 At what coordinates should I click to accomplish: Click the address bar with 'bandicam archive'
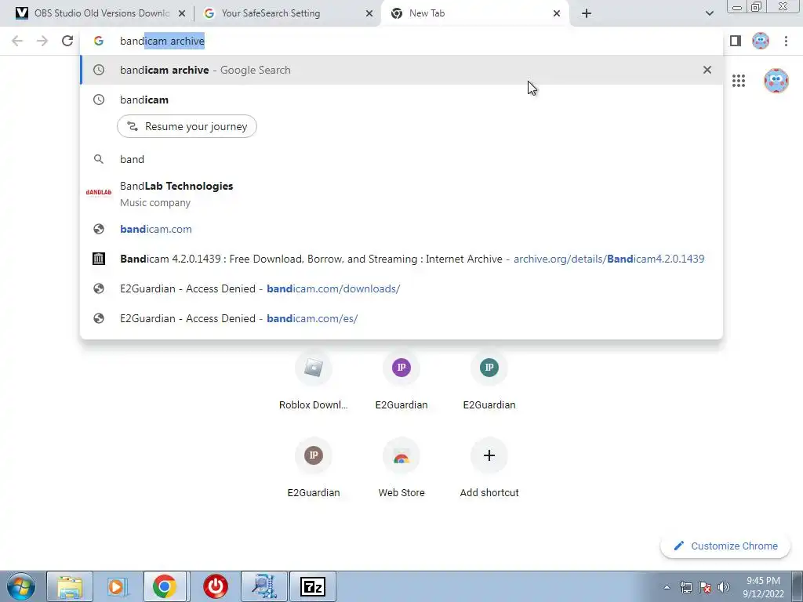tap(401, 41)
